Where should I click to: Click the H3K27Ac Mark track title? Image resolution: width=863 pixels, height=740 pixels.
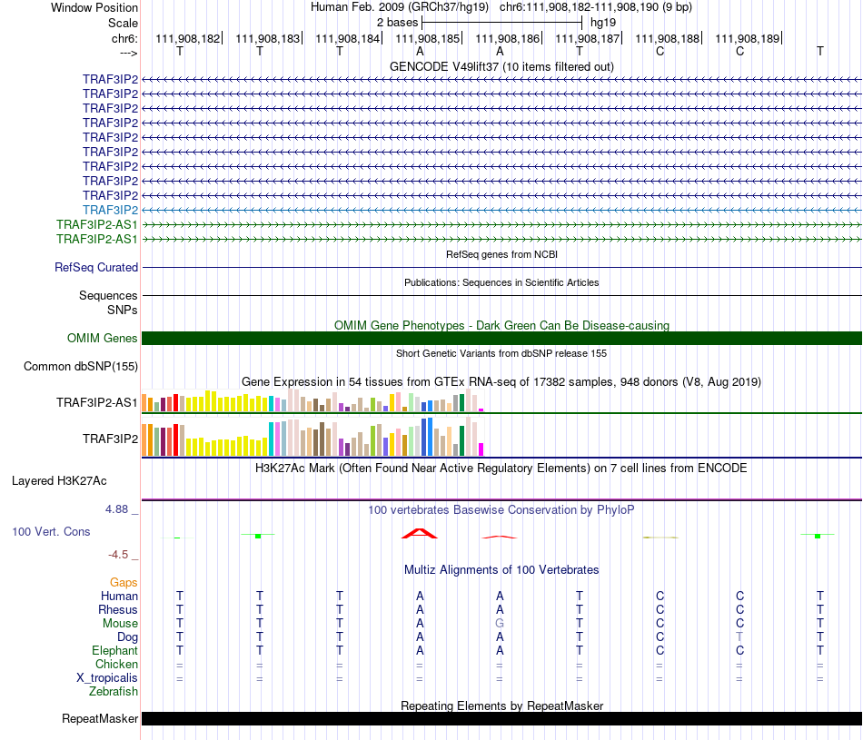[501, 469]
